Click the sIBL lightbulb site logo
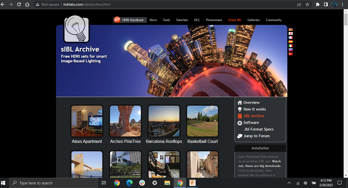Image resolution: width=348 pixels, height=188 pixels. [x=76, y=29]
